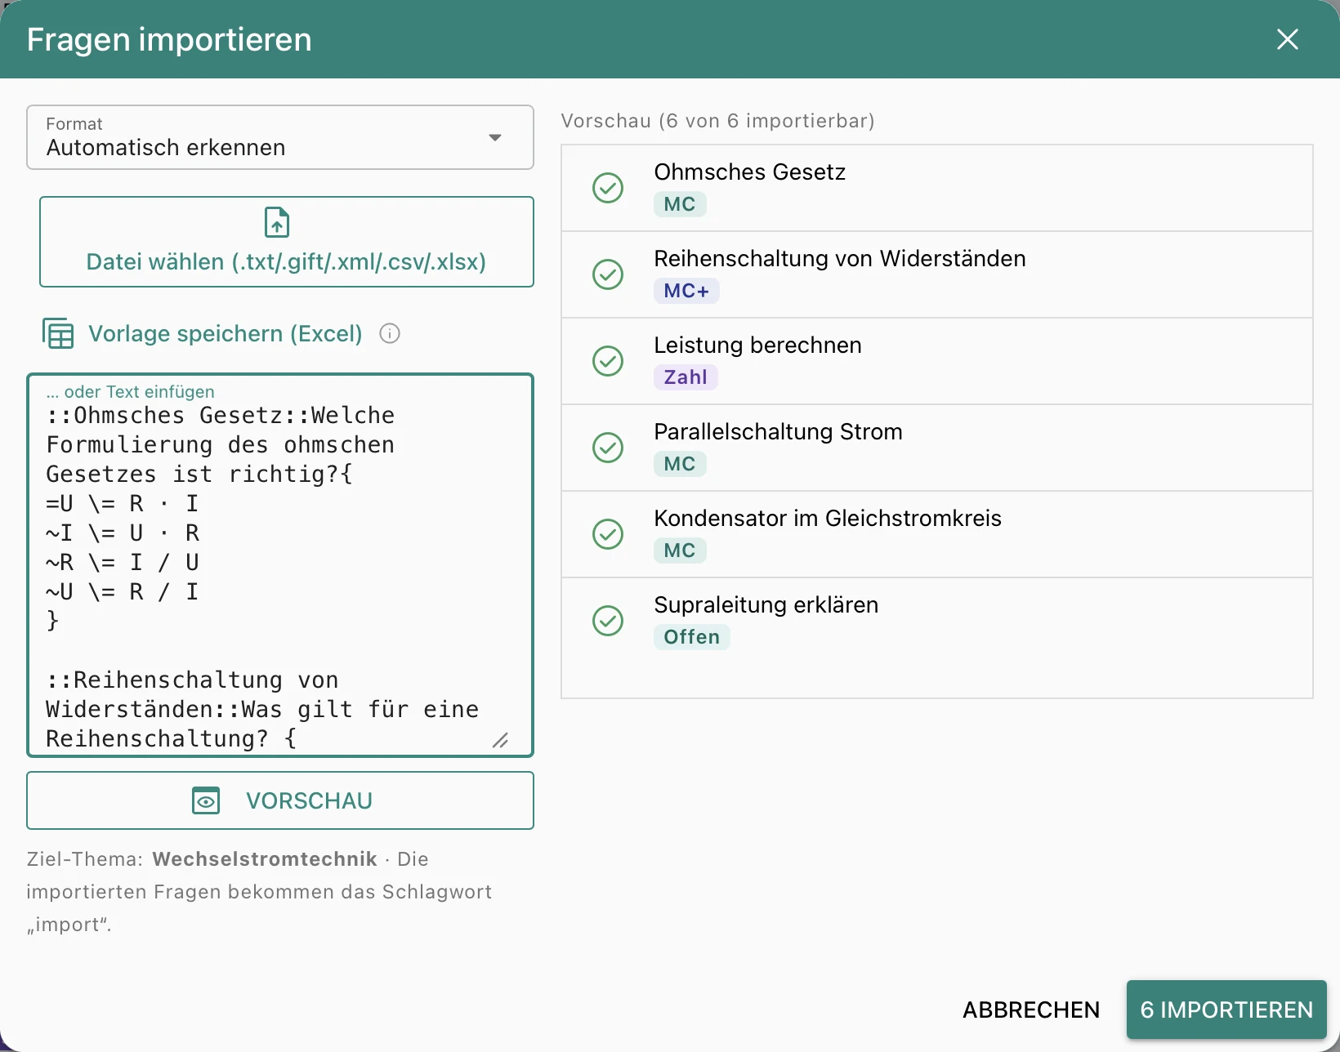Click the Wechselstromtechnik target topic text
This screenshot has height=1052, width=1340.
265,859
